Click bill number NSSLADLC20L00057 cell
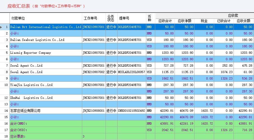This screenshot has height=140, width=254. 131,72
